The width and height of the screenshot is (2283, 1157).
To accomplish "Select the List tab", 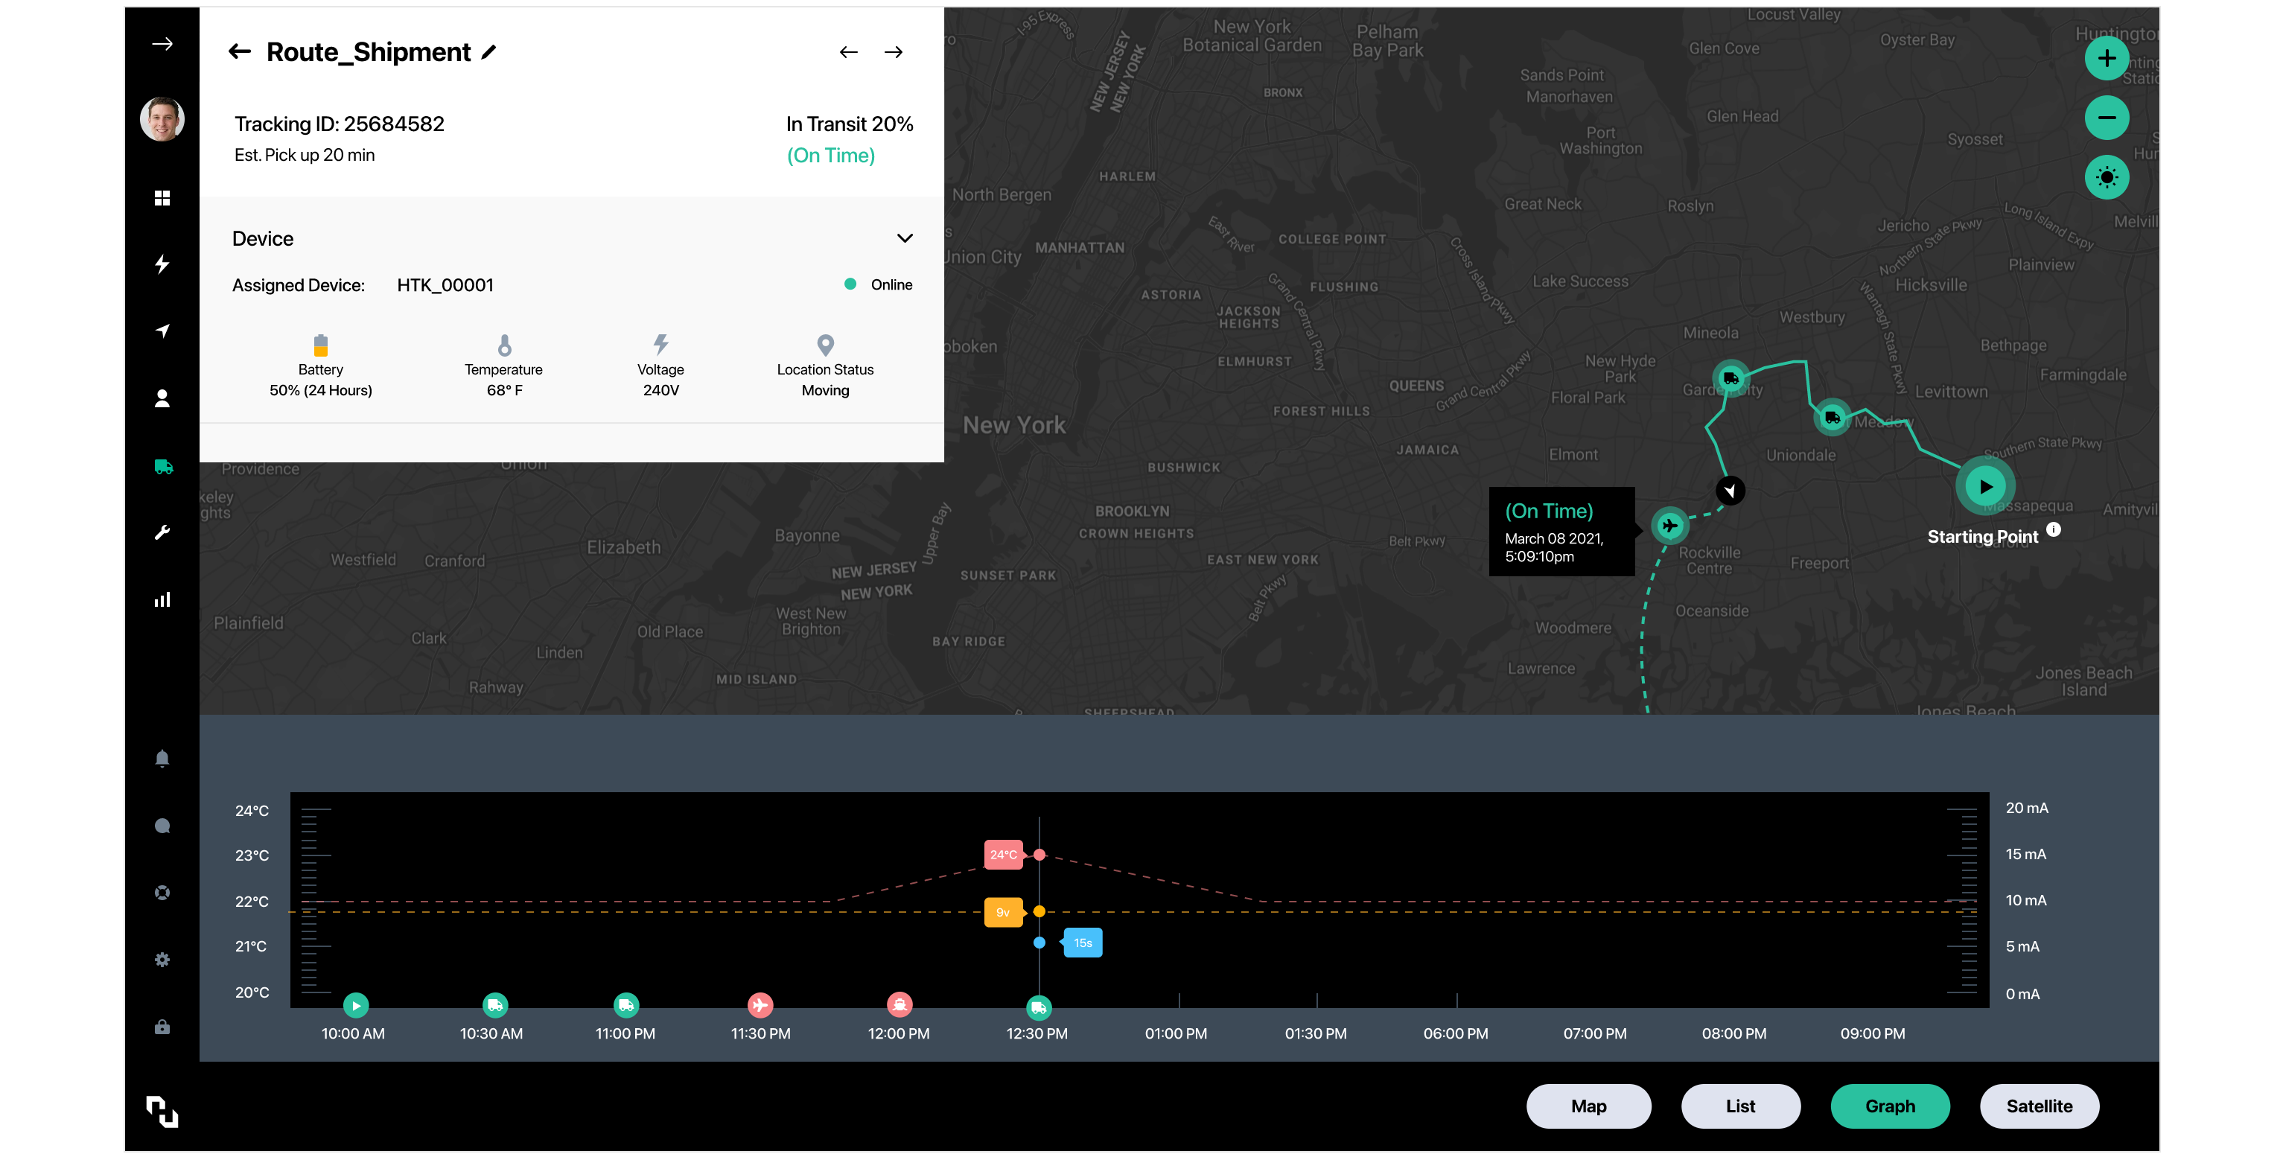I will pyautogui.click(x=1739, y=1106).
